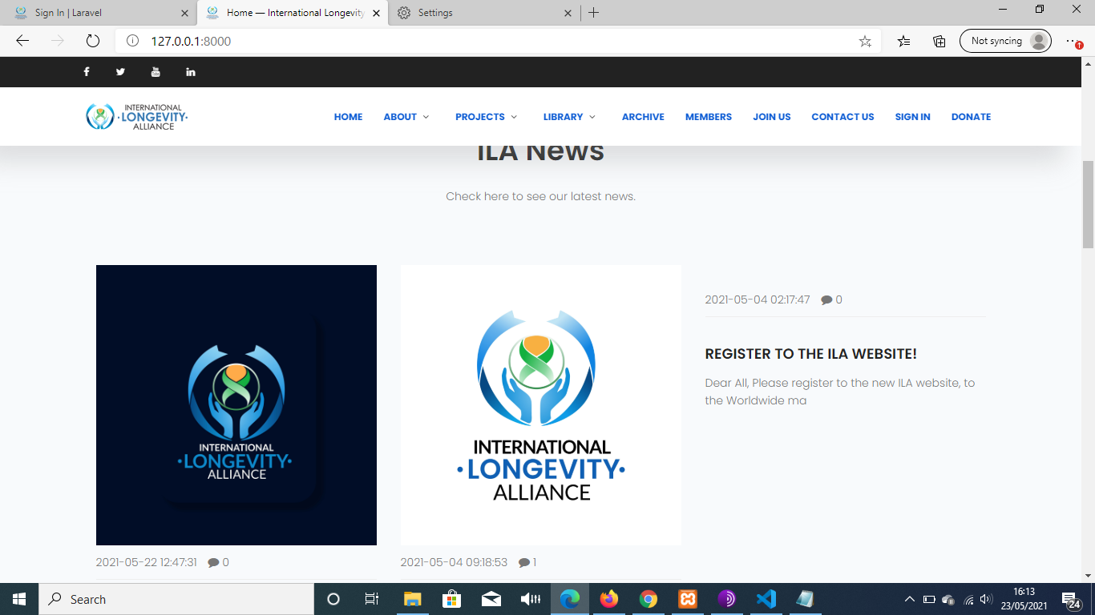1095x615 pixels.
Task: Open the browser Collections icon
Action: (x=939, y=41)
